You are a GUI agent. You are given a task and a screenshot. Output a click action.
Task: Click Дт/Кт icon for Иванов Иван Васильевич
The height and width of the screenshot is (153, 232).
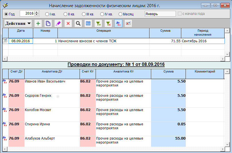tap(5, 81)
